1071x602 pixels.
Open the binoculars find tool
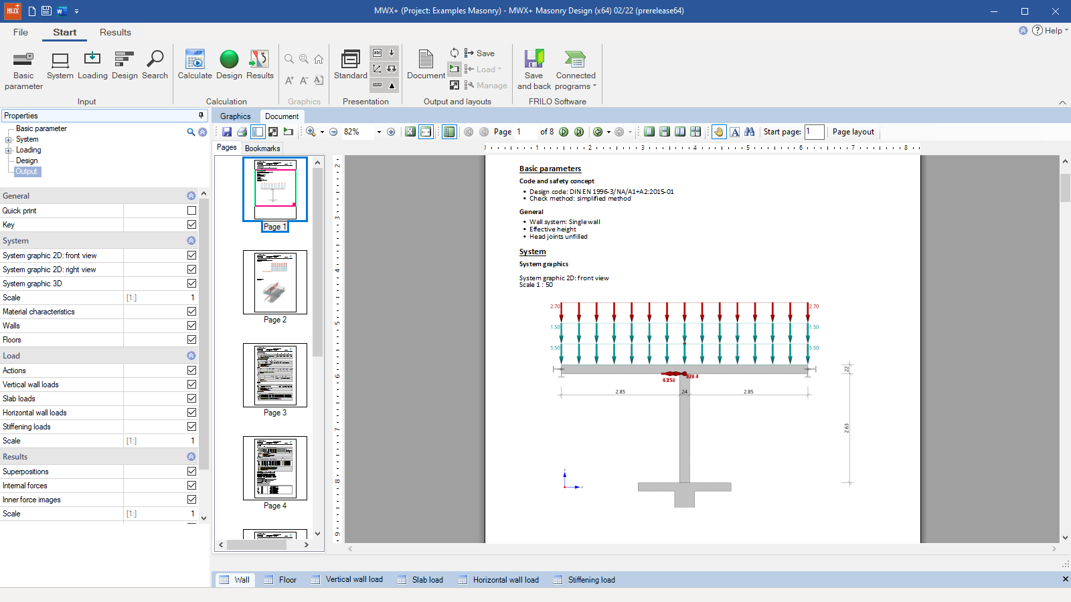750,132
